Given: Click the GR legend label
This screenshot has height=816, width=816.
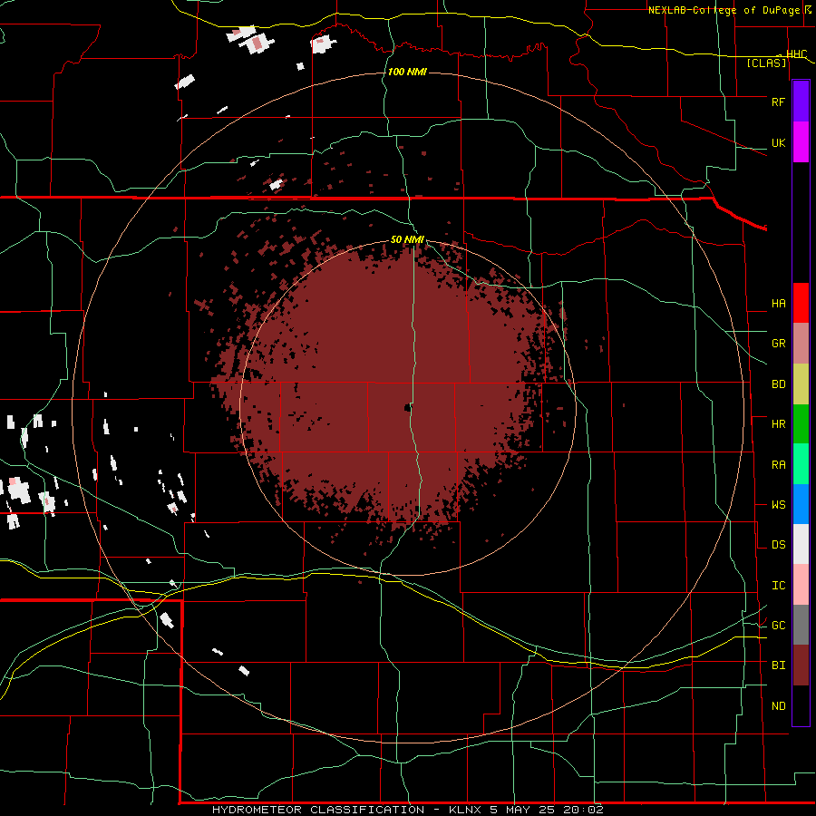Looking at the screenshot, I should tap(778, 344).
